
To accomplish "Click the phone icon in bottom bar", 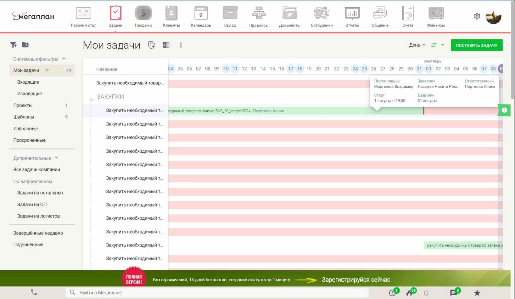I will click(34, 292).
